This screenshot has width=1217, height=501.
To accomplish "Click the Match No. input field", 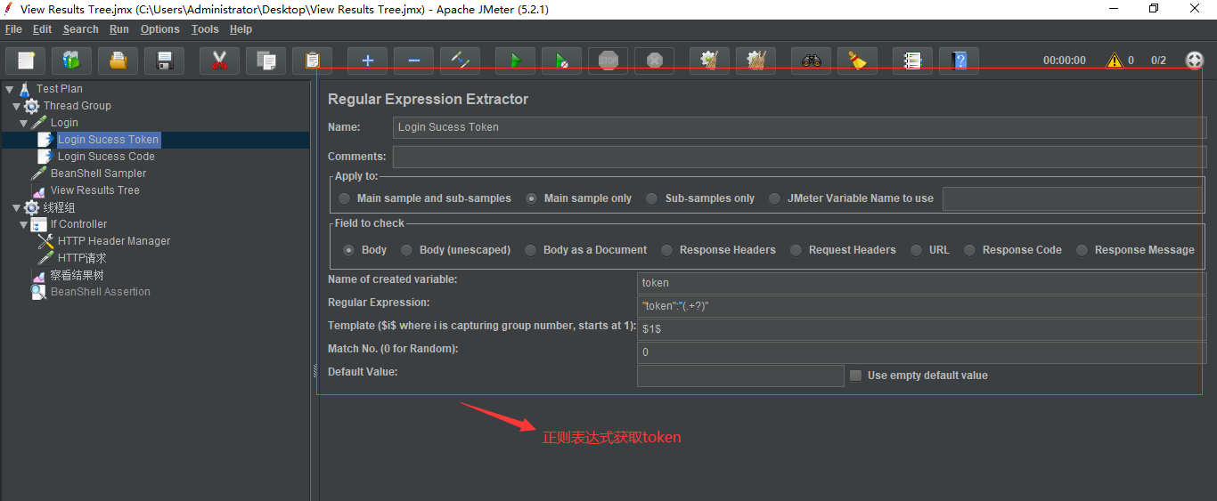I will tap(921, 352).
